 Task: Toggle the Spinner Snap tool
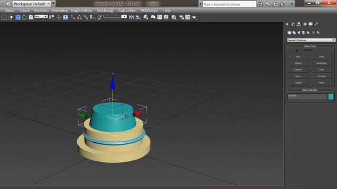click(92, 17)
